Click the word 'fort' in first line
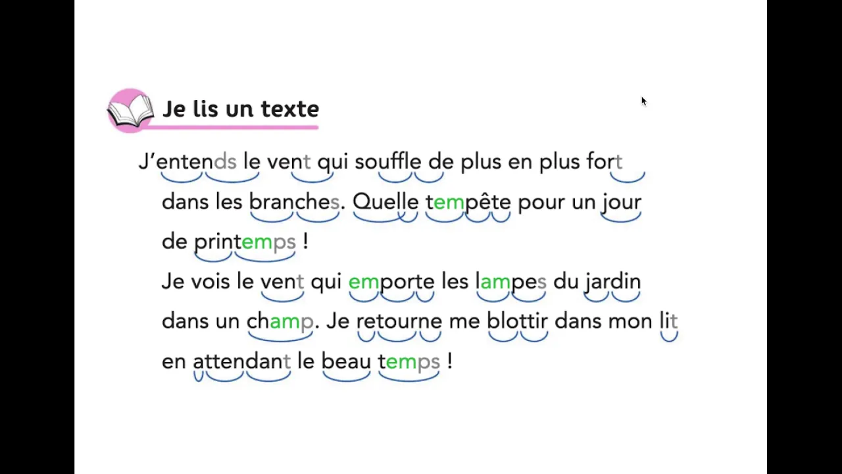Screen dimensions: 842x474 [604, 161]
